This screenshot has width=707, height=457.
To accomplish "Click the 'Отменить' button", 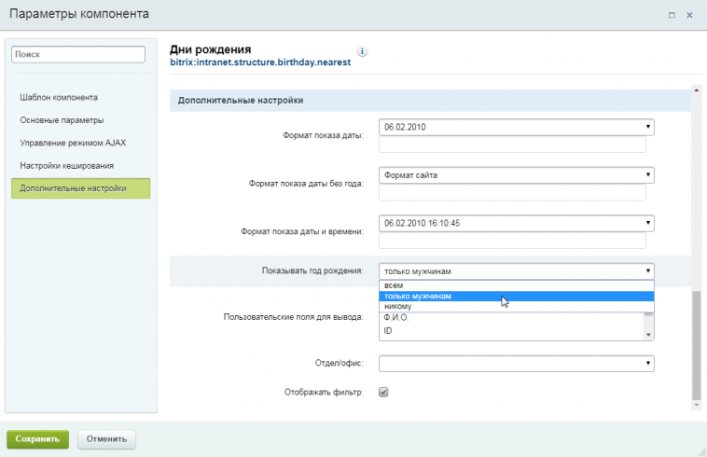I will click(x=106, y=439).
